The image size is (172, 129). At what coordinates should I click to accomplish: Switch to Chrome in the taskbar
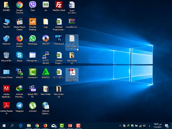click(x=37, y=126)
